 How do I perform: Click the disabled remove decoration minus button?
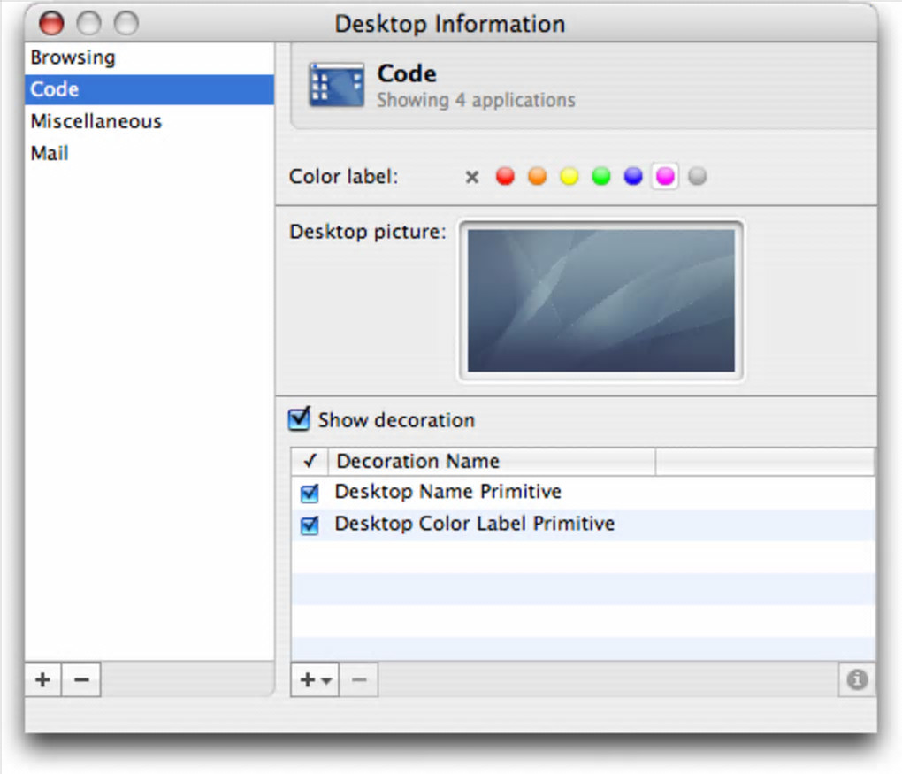359,679
